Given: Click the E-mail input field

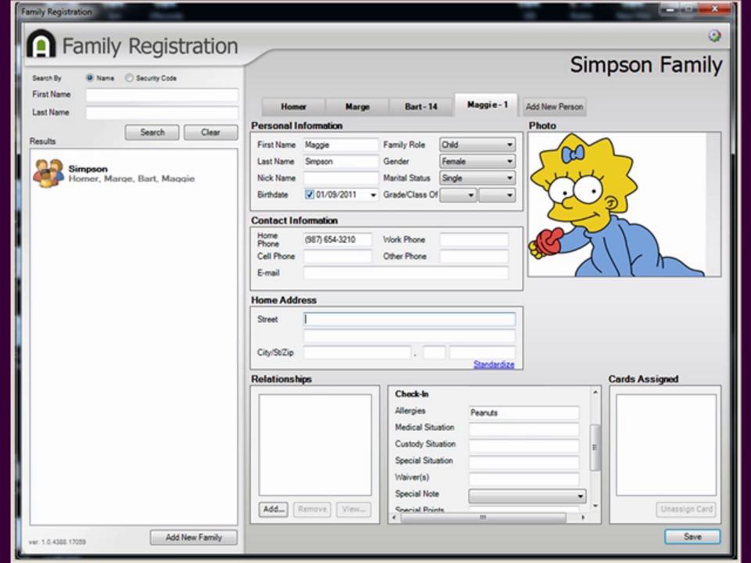Looking at the screenshot, I should [406, 273].
